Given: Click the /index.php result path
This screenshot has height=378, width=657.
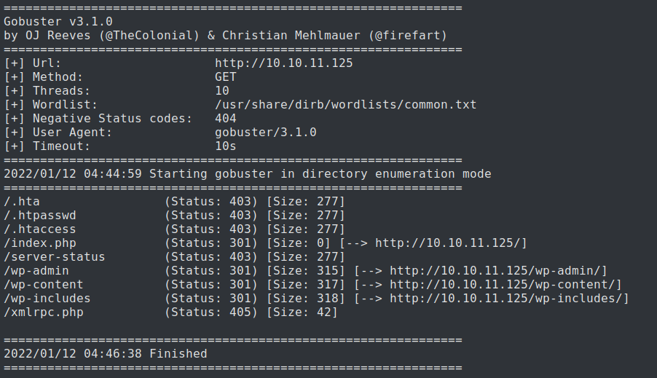Looking at the screenshot, I should pyautogui.click(x=39, y=243).
